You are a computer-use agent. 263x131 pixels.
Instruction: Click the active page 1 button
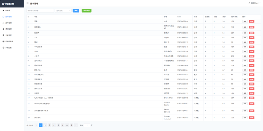[x=40, y=125]
